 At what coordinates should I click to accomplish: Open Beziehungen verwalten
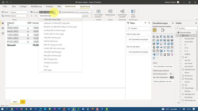coord(122,14)
